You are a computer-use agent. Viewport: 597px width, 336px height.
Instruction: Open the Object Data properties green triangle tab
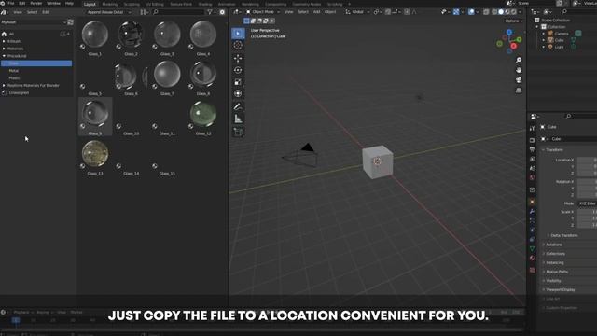(532, 249)
